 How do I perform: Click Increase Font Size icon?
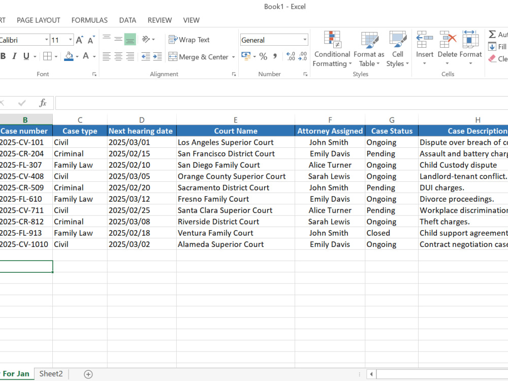[79, 40]
